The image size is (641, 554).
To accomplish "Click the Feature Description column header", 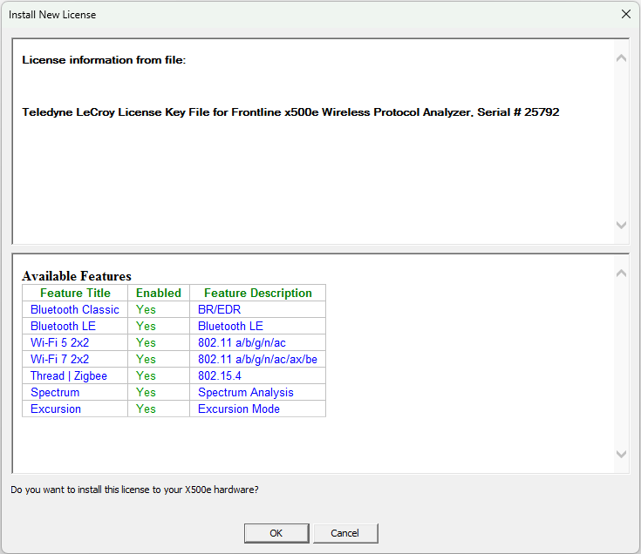I will tap(258, 293).
